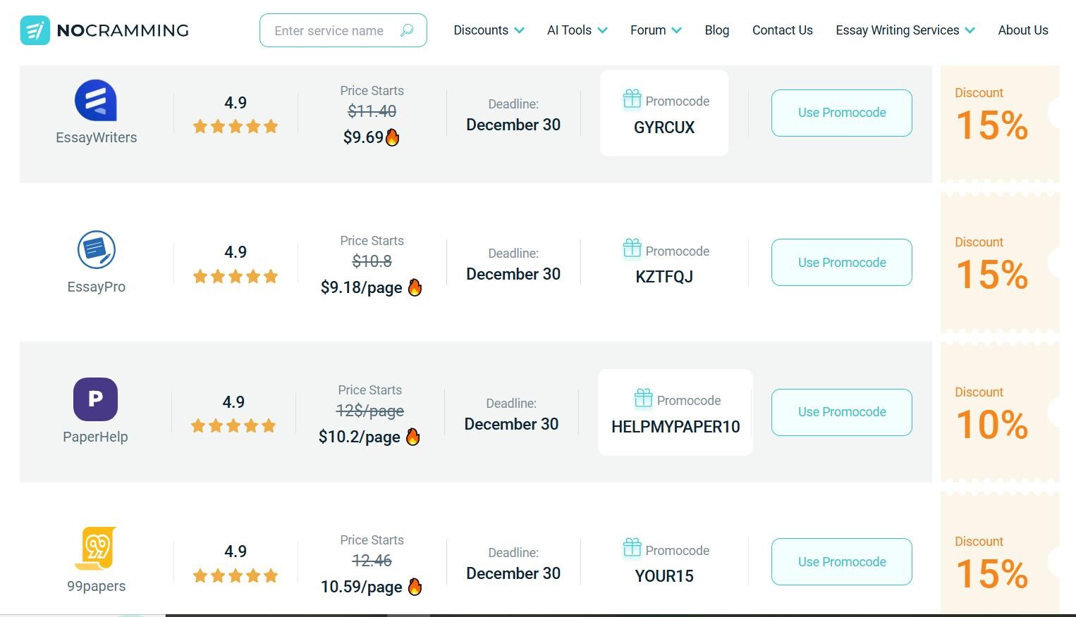Click the gift icon next to GYRCUX promocode

[631, 99]
